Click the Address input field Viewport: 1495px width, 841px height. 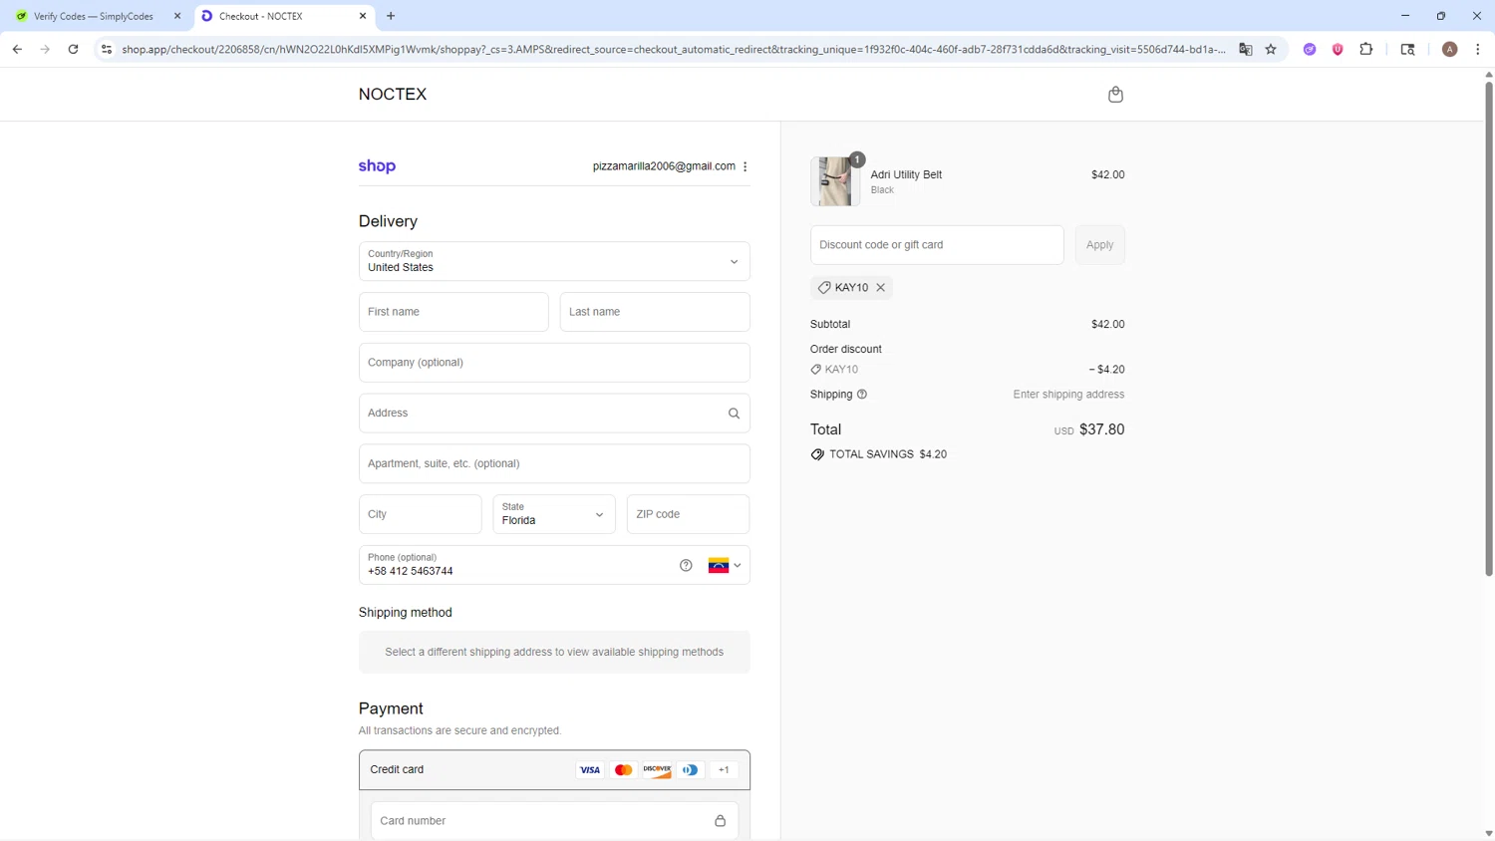(x=554, y=414)
